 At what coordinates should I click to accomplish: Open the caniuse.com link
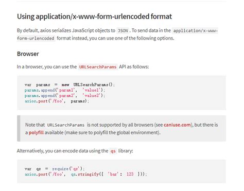pyautogui.click(x=177, y=125)
